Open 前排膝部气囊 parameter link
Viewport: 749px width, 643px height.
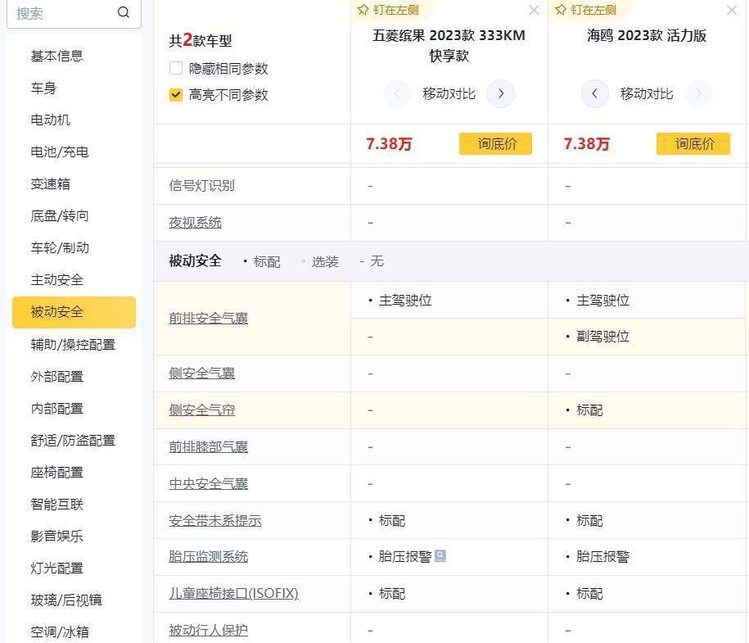click(208, 447)
